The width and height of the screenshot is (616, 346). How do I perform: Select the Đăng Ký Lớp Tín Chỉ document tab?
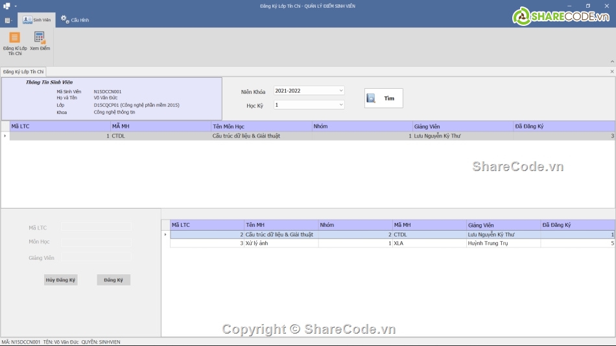tap(23, 71)
